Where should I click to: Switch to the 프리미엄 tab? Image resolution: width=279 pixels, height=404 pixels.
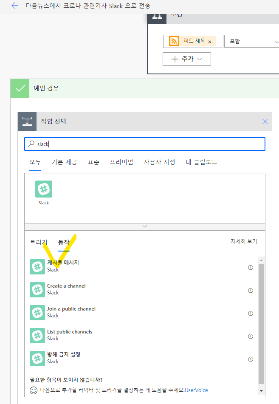(x=121, y=162)
